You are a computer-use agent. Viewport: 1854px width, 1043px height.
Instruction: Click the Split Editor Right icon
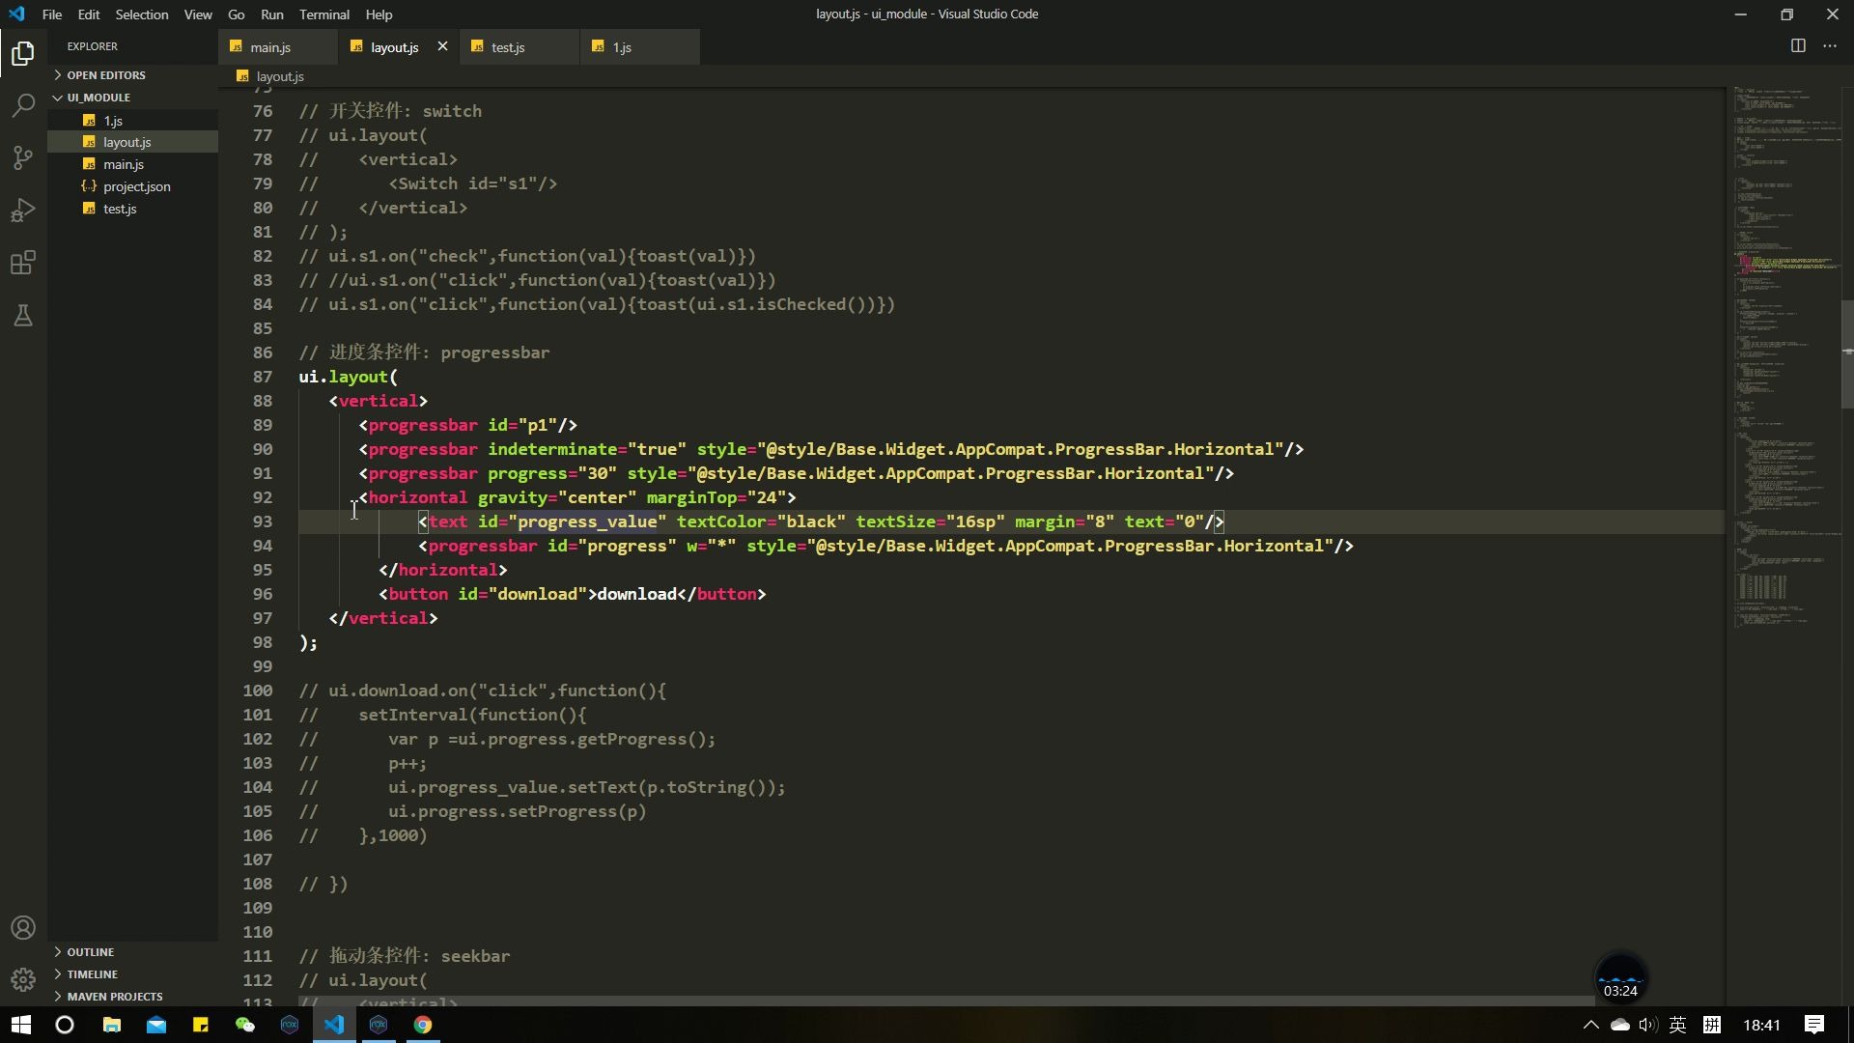1798,45
